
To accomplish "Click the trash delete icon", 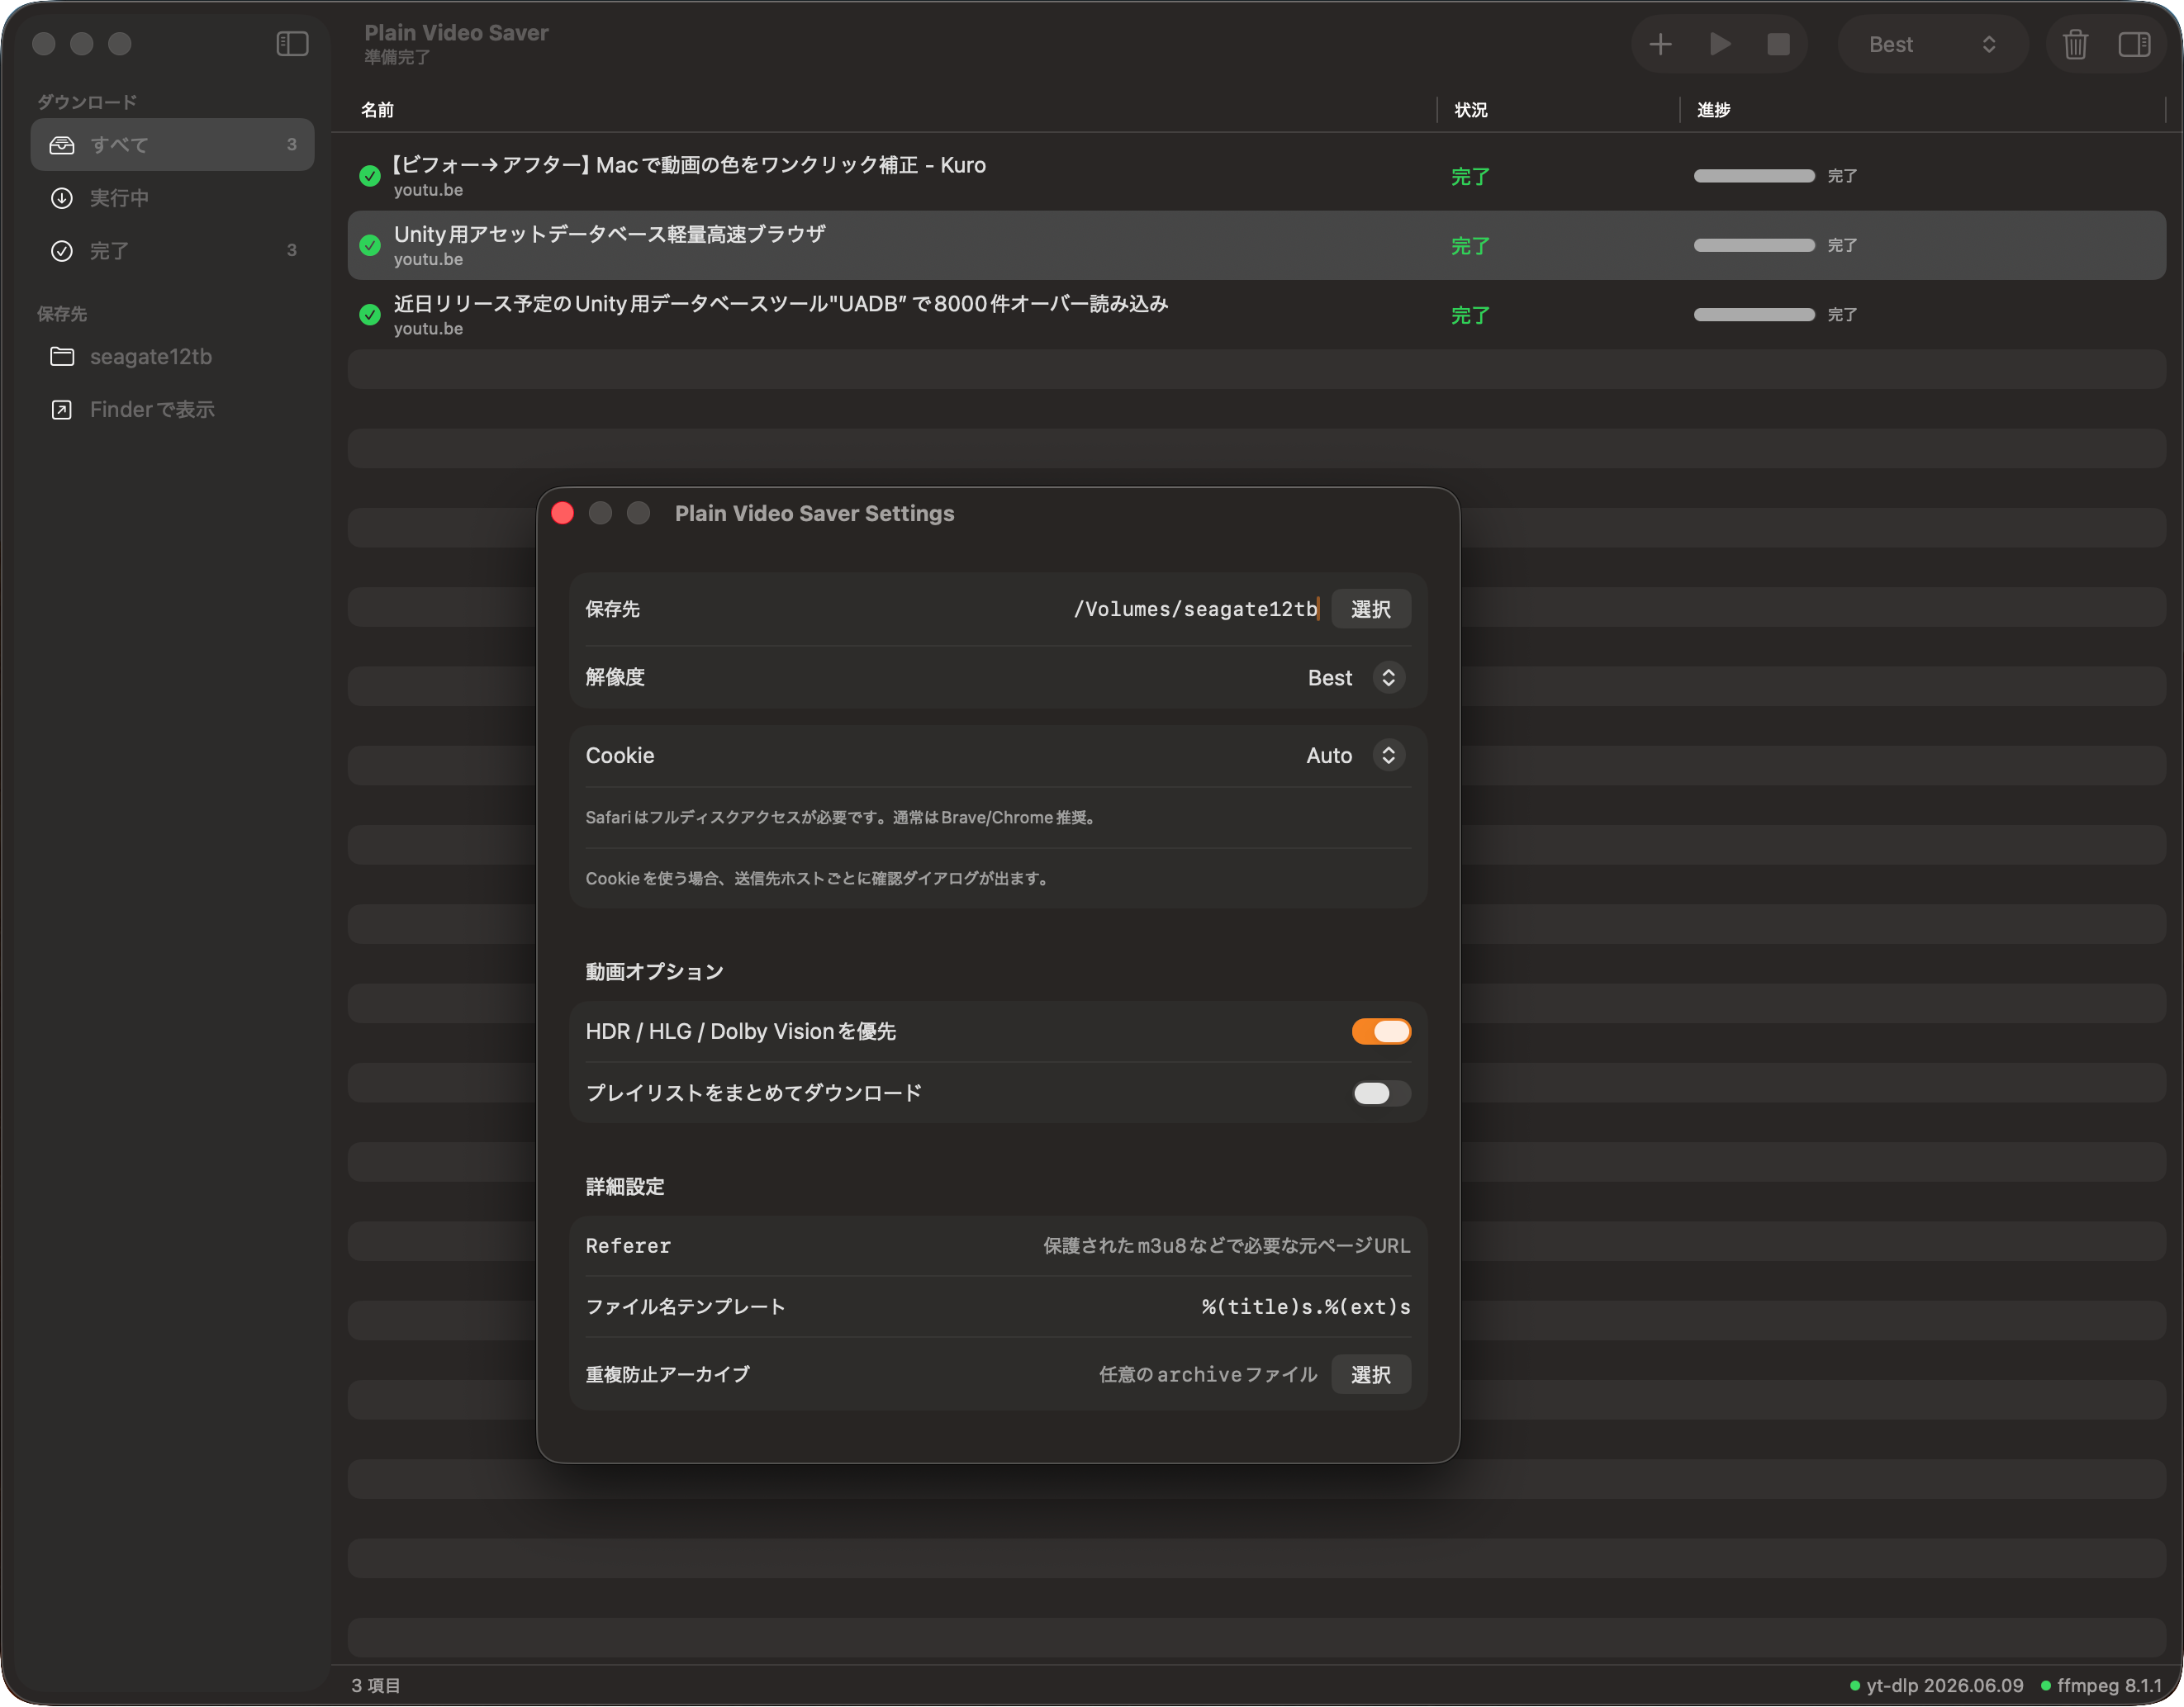I will (x=2075, y=44).
